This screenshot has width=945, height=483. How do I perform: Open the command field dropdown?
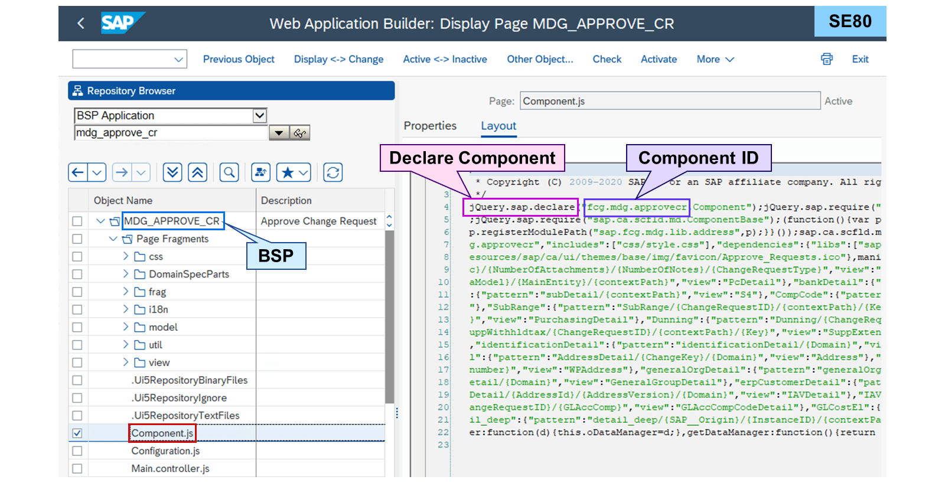178,59
